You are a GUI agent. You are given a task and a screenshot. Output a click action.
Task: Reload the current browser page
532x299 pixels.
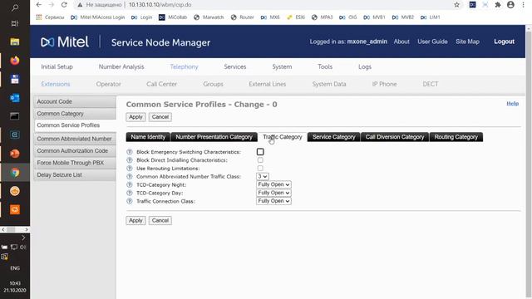click(64, 5)
